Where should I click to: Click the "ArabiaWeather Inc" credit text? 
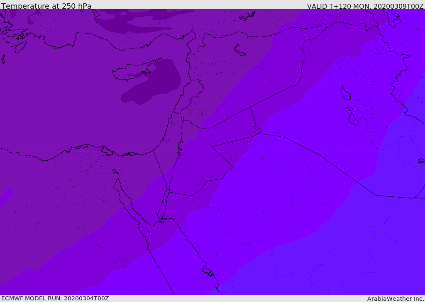pyautogui.click(x=396, y=299)
